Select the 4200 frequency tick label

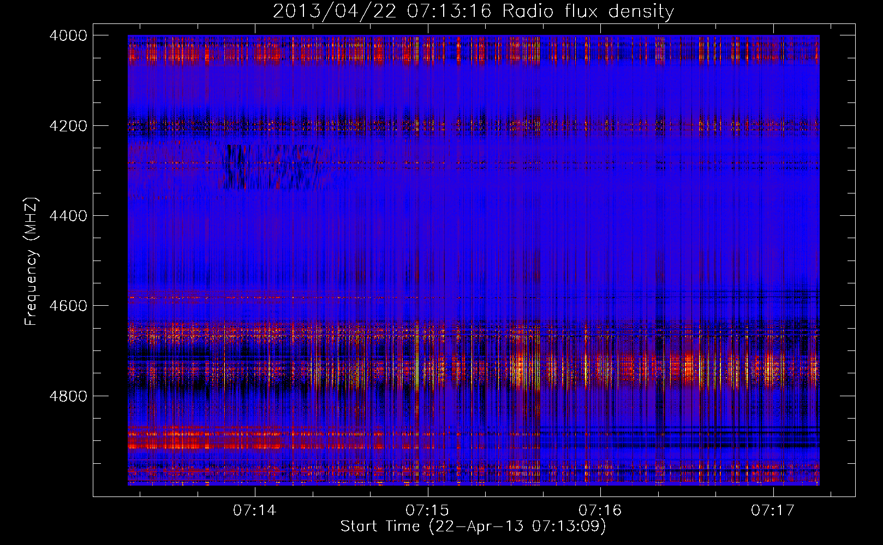pos(68,126)
